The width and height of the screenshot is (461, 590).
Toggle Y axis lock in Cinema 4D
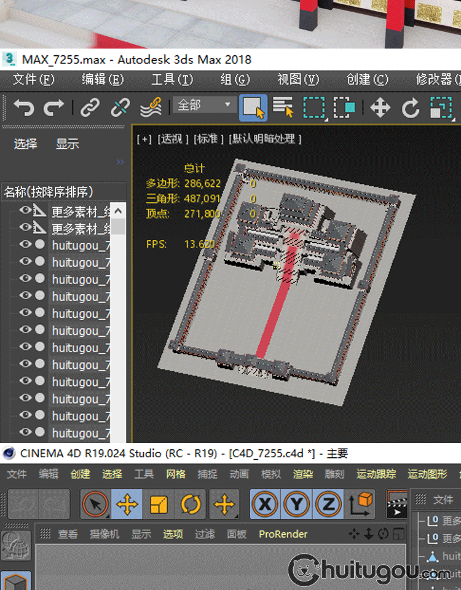297,504
